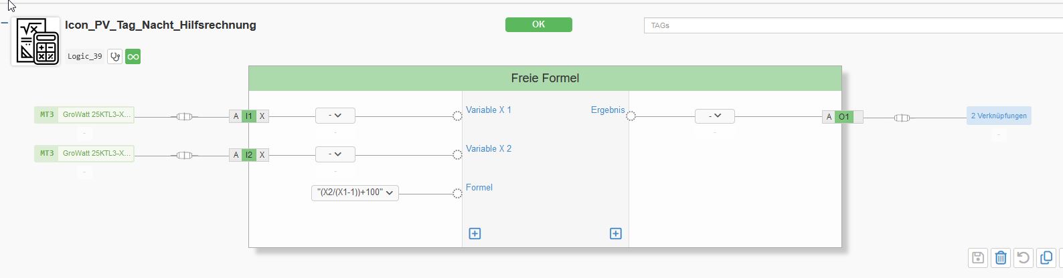
Task: Open the "2 Verknüpfungen" output link
Action: (998, 116)
